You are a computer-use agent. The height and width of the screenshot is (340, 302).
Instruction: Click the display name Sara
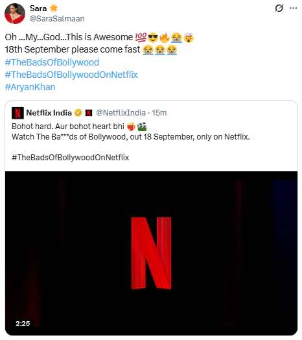click(38, 8)
